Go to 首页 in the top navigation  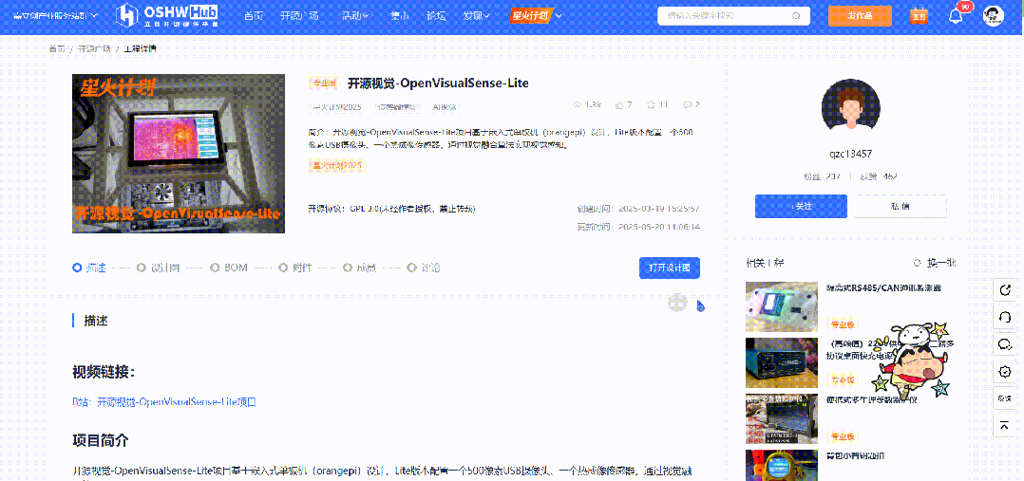click(254, 16)
